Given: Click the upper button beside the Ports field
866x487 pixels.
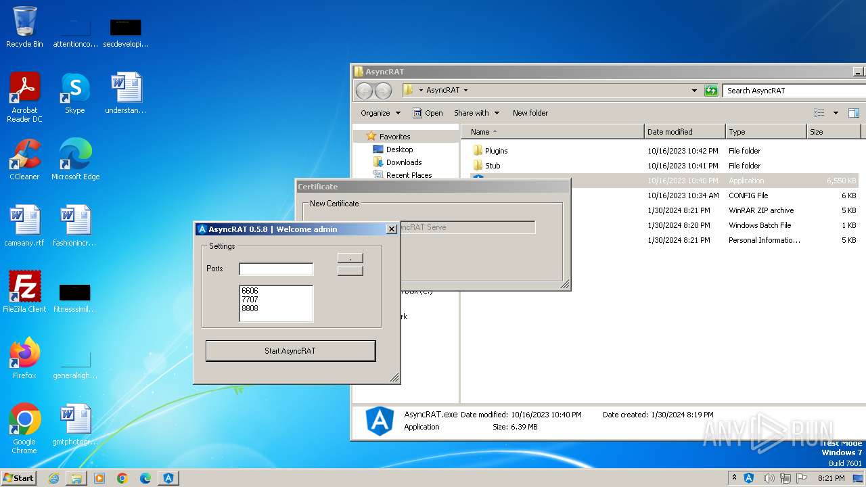Looking at the screenshot, I should click(x=350, y=258).
